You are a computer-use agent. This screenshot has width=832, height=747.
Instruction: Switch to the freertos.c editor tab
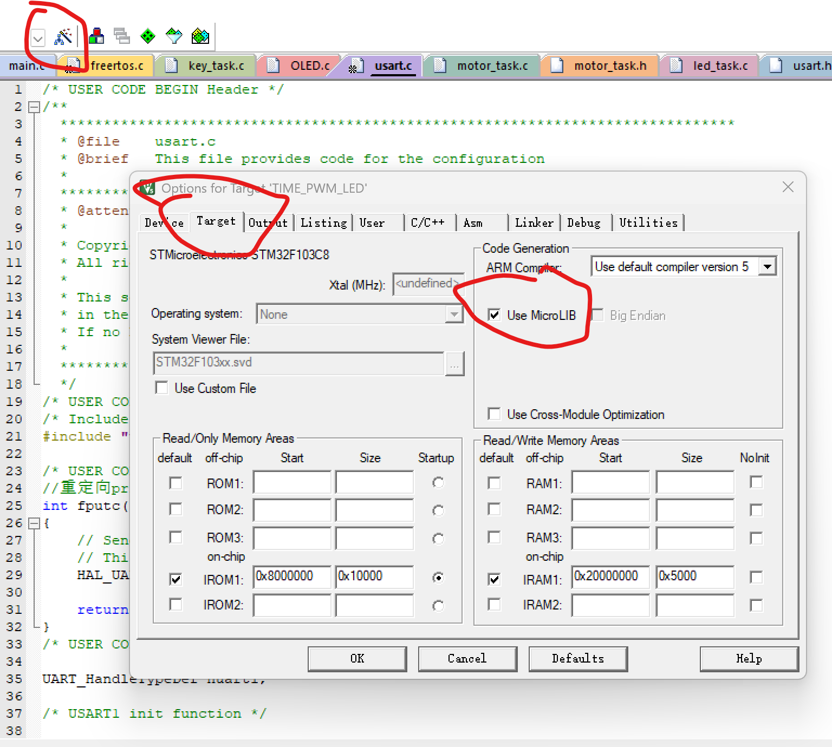[108, 66]
